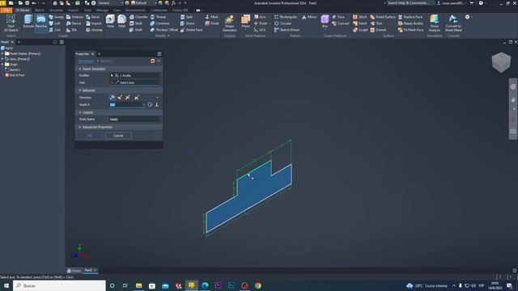This screenshot has width=518, height=291.
Task: Switch to the Manage ribbon tab
Action: (102, 10)
